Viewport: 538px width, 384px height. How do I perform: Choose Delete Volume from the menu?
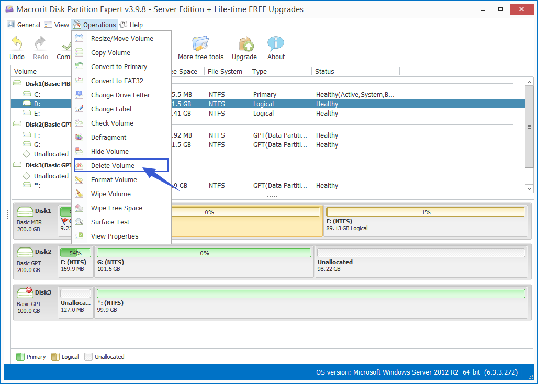coord(121,165)
